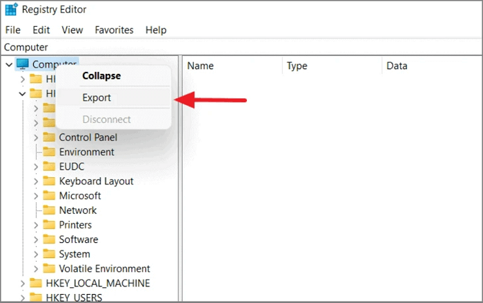Click the Environment folder icon
This screenshot has height=303, width=483.
49,152
